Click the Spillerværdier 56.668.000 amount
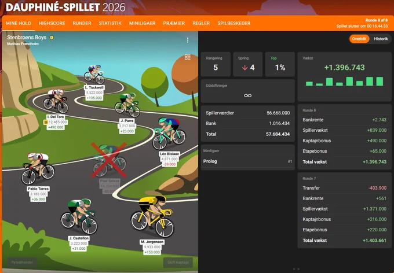The width and height of the screenshot is (394, 273). pyautogui.click(x=278, y=113)
